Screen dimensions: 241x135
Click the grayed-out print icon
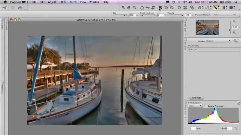[x=13, y=7]
